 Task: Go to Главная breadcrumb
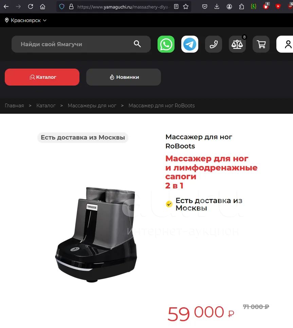click(x=15, y=106)
